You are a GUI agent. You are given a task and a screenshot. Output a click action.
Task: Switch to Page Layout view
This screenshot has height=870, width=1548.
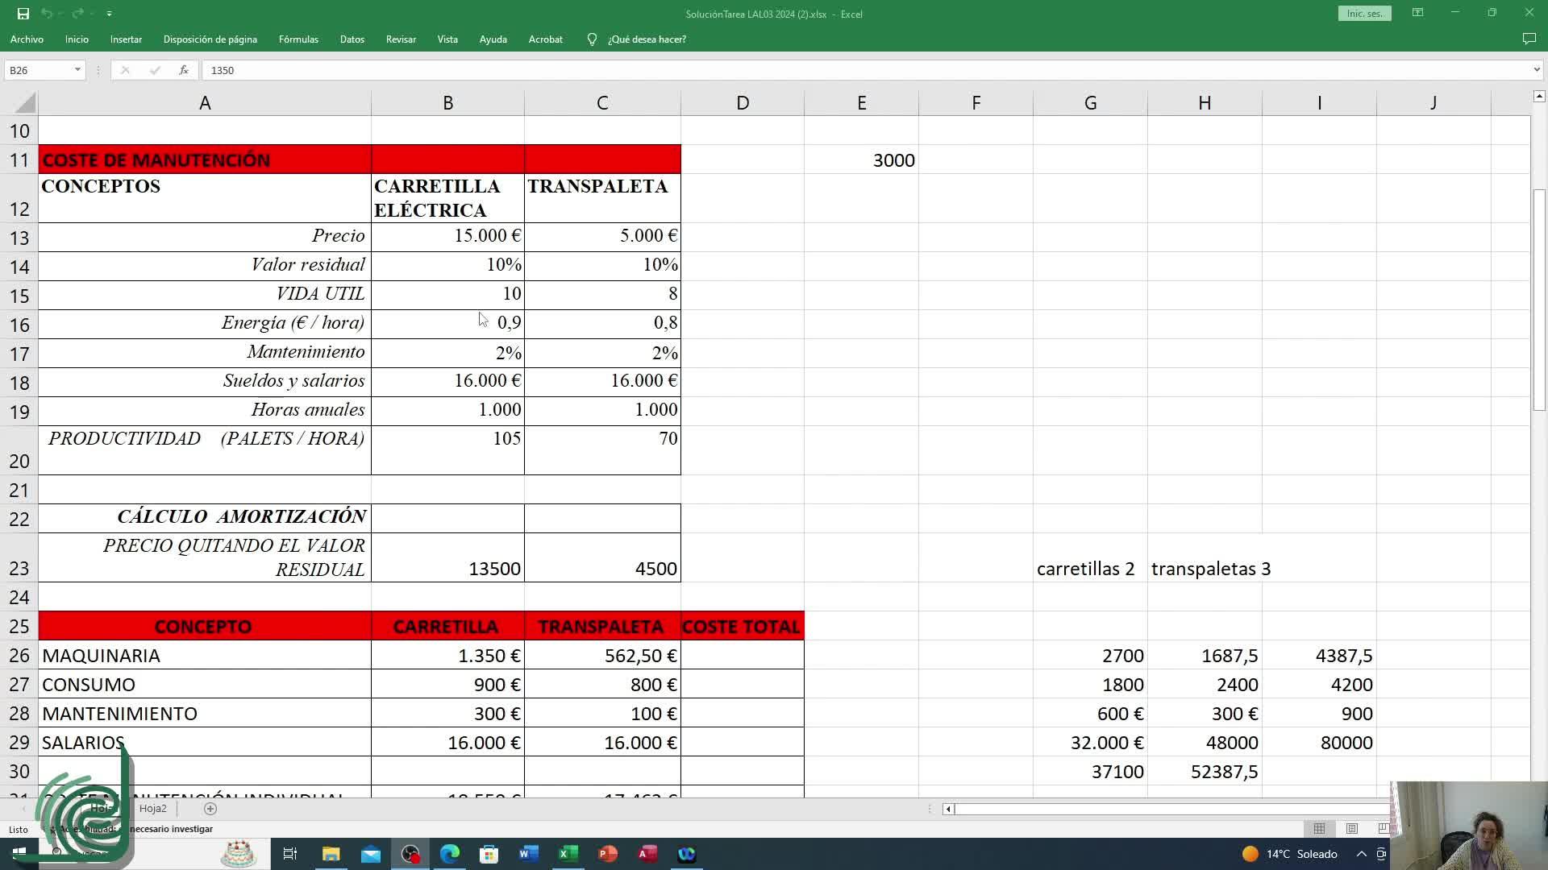[x=1352, y=829]
